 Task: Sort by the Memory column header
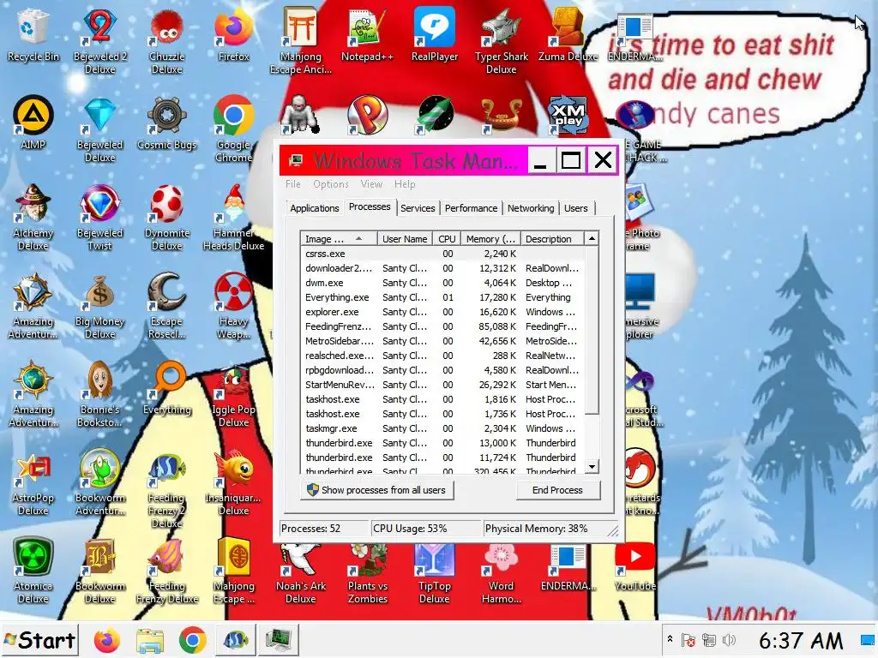click(x=490, y=239)
